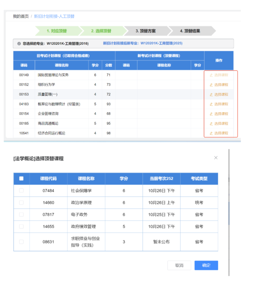Close the 选择顶替课程 dialog with X
This screenshot has width=264, height=304.
click(x=216, y=158)
